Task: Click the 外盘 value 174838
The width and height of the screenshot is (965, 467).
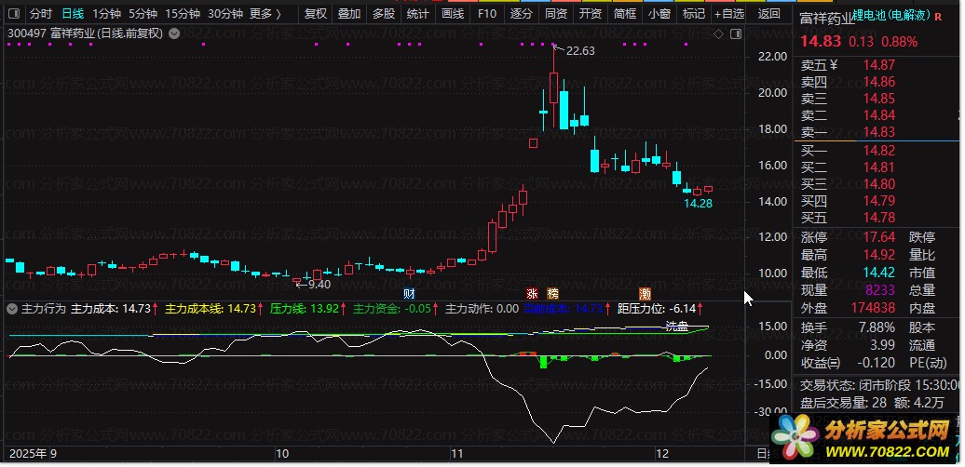Action: 876,309
